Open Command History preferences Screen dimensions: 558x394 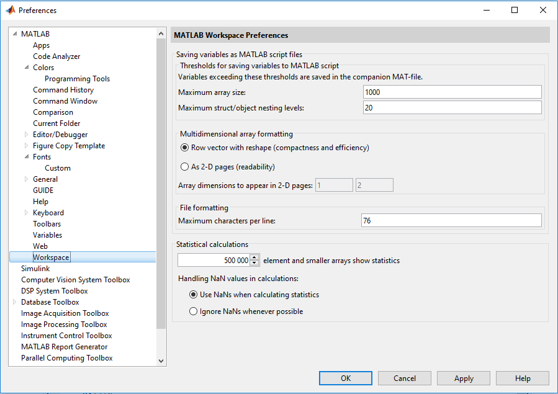point(63,89)
